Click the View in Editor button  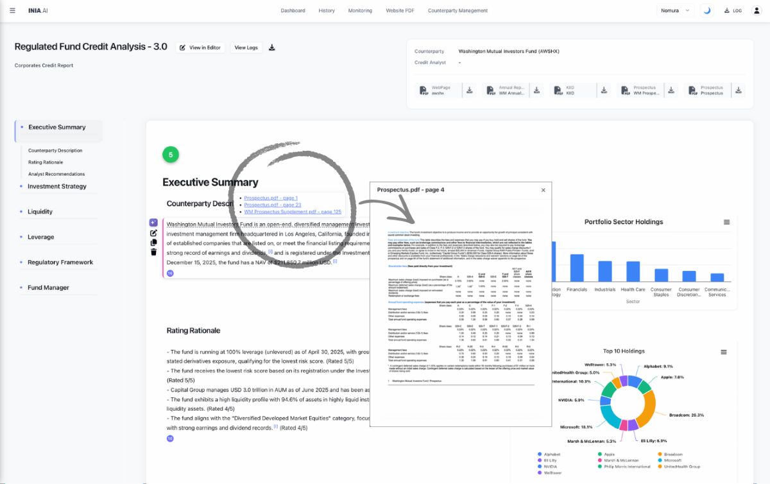click(200, 48)
